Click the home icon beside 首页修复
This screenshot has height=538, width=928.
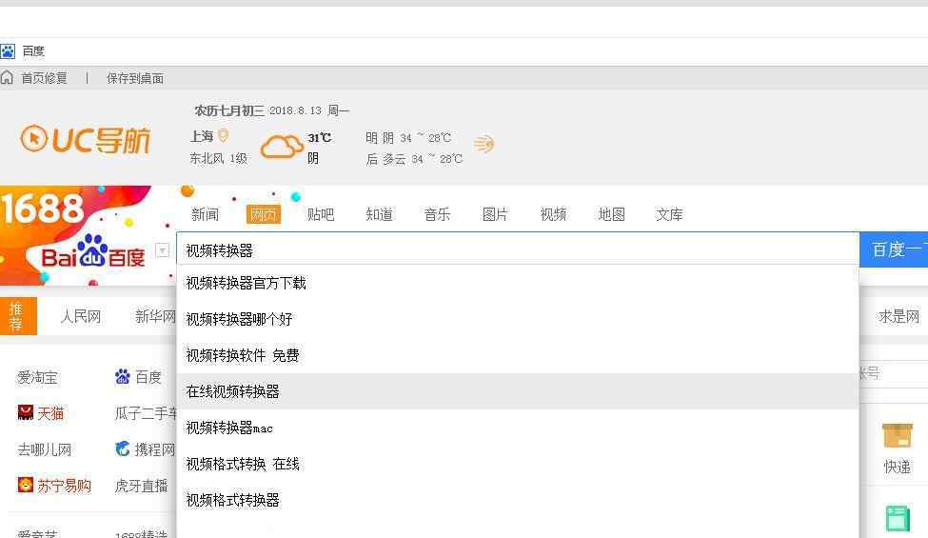7,77
